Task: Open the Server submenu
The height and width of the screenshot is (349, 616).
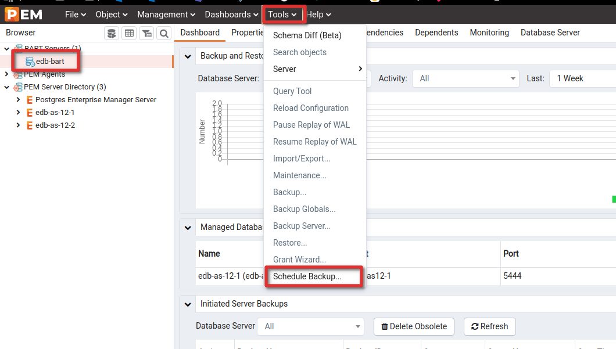Action: click(314, 69)
